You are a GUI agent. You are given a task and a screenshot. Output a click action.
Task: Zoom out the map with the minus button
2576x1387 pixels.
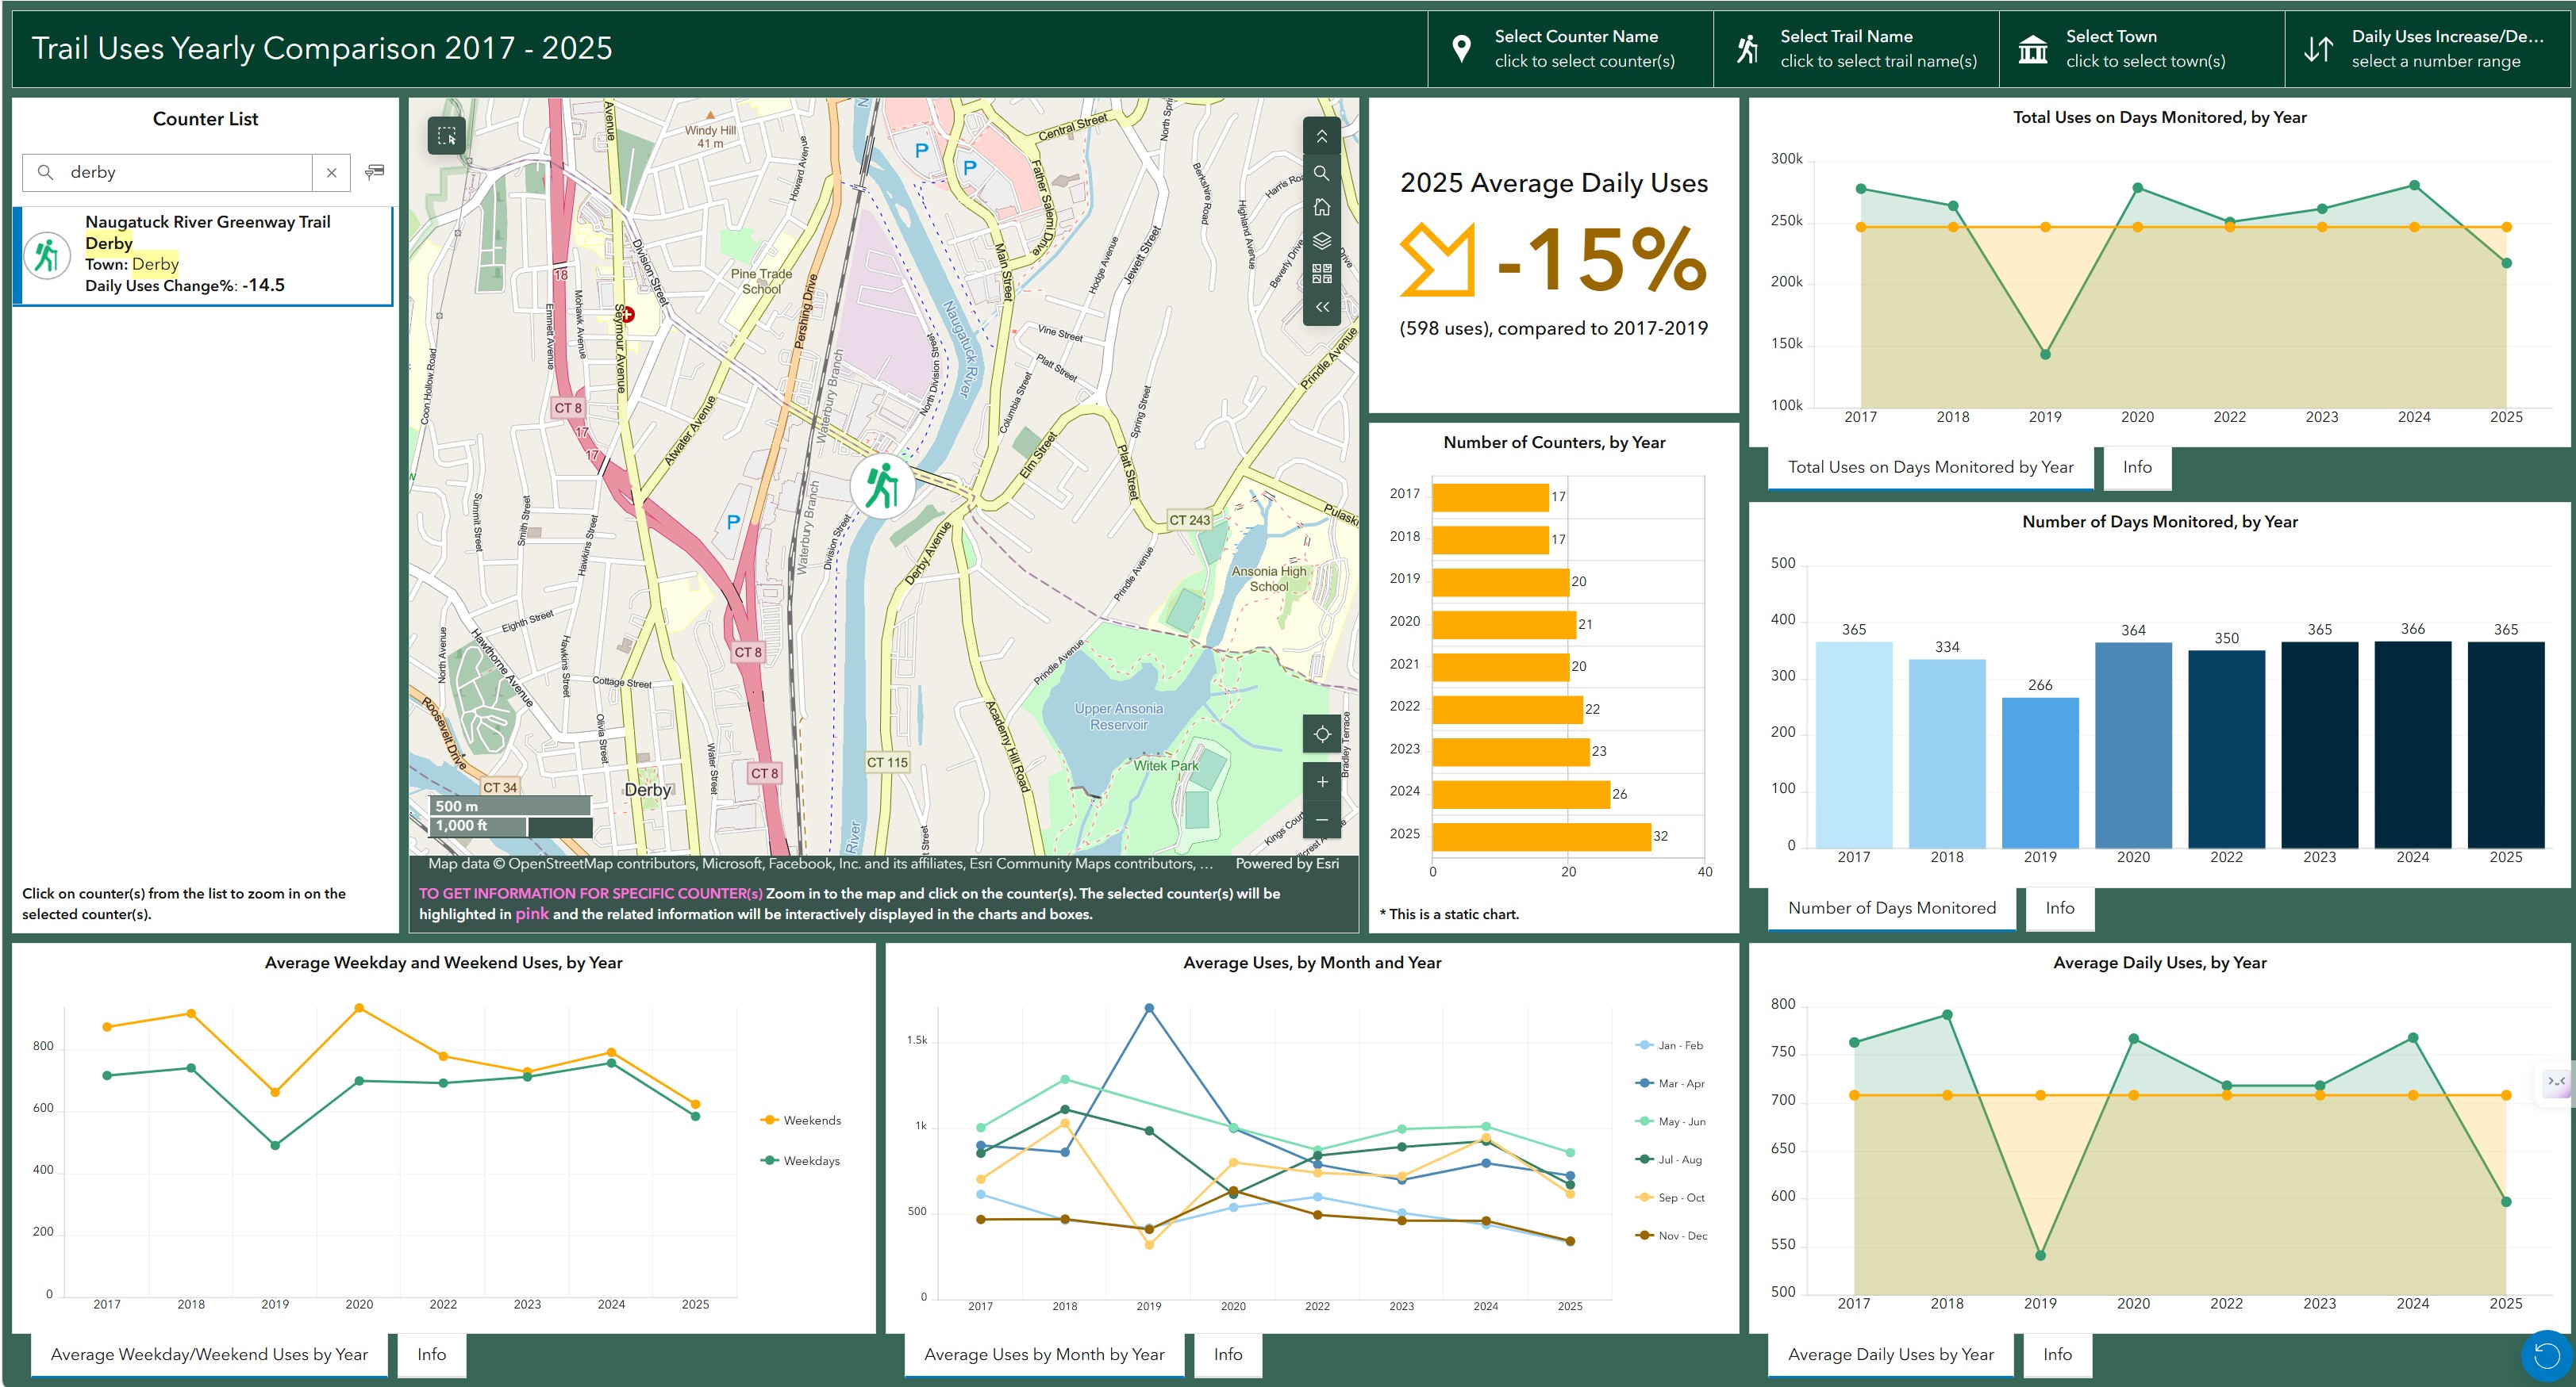pyautogui.click(x=1322, y=819)
